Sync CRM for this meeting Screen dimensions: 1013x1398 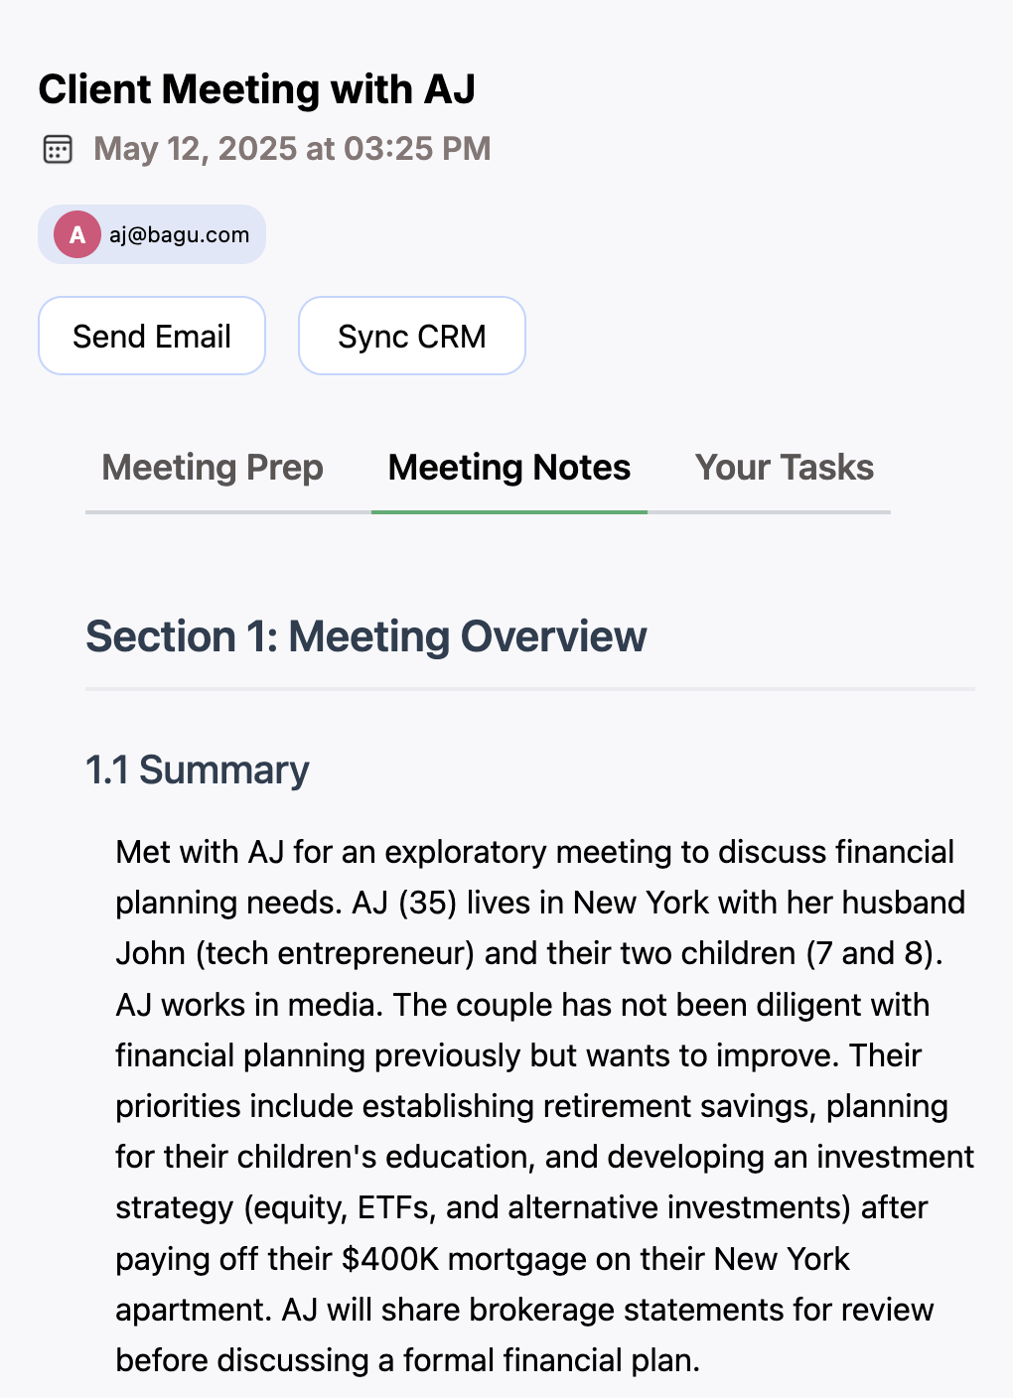point(412,336)
